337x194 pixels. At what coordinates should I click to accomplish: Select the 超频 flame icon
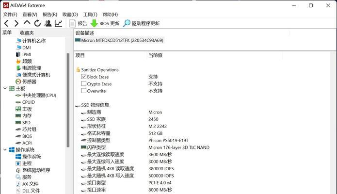pos(18,61)
